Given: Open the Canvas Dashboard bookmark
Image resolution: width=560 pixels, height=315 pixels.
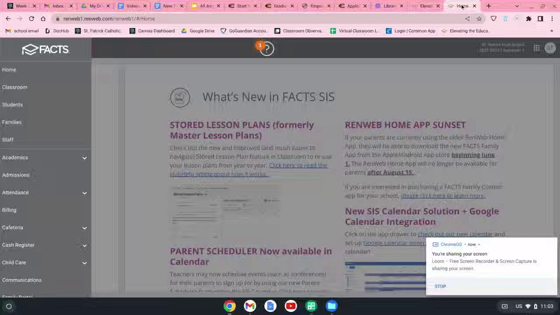Looking at the screenshot, I should click(x=152, y=31).
